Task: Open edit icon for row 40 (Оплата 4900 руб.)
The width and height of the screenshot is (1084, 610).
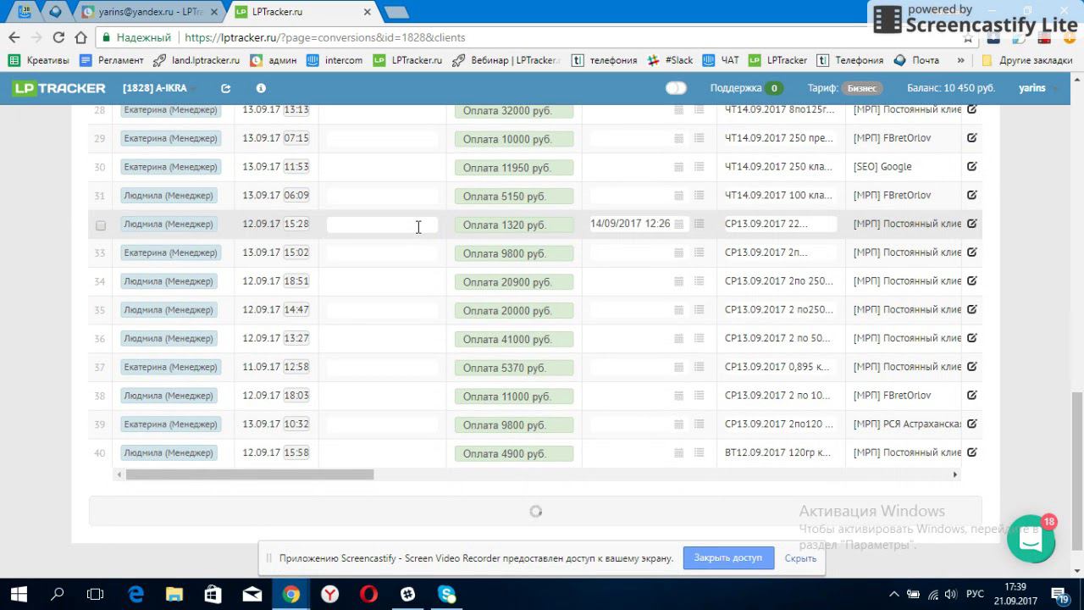Action: coord(972,452)
